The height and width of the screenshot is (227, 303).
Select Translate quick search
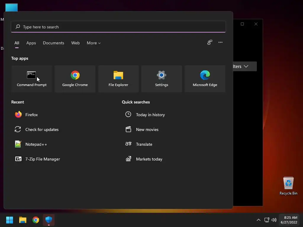click(x=139, y=144)
